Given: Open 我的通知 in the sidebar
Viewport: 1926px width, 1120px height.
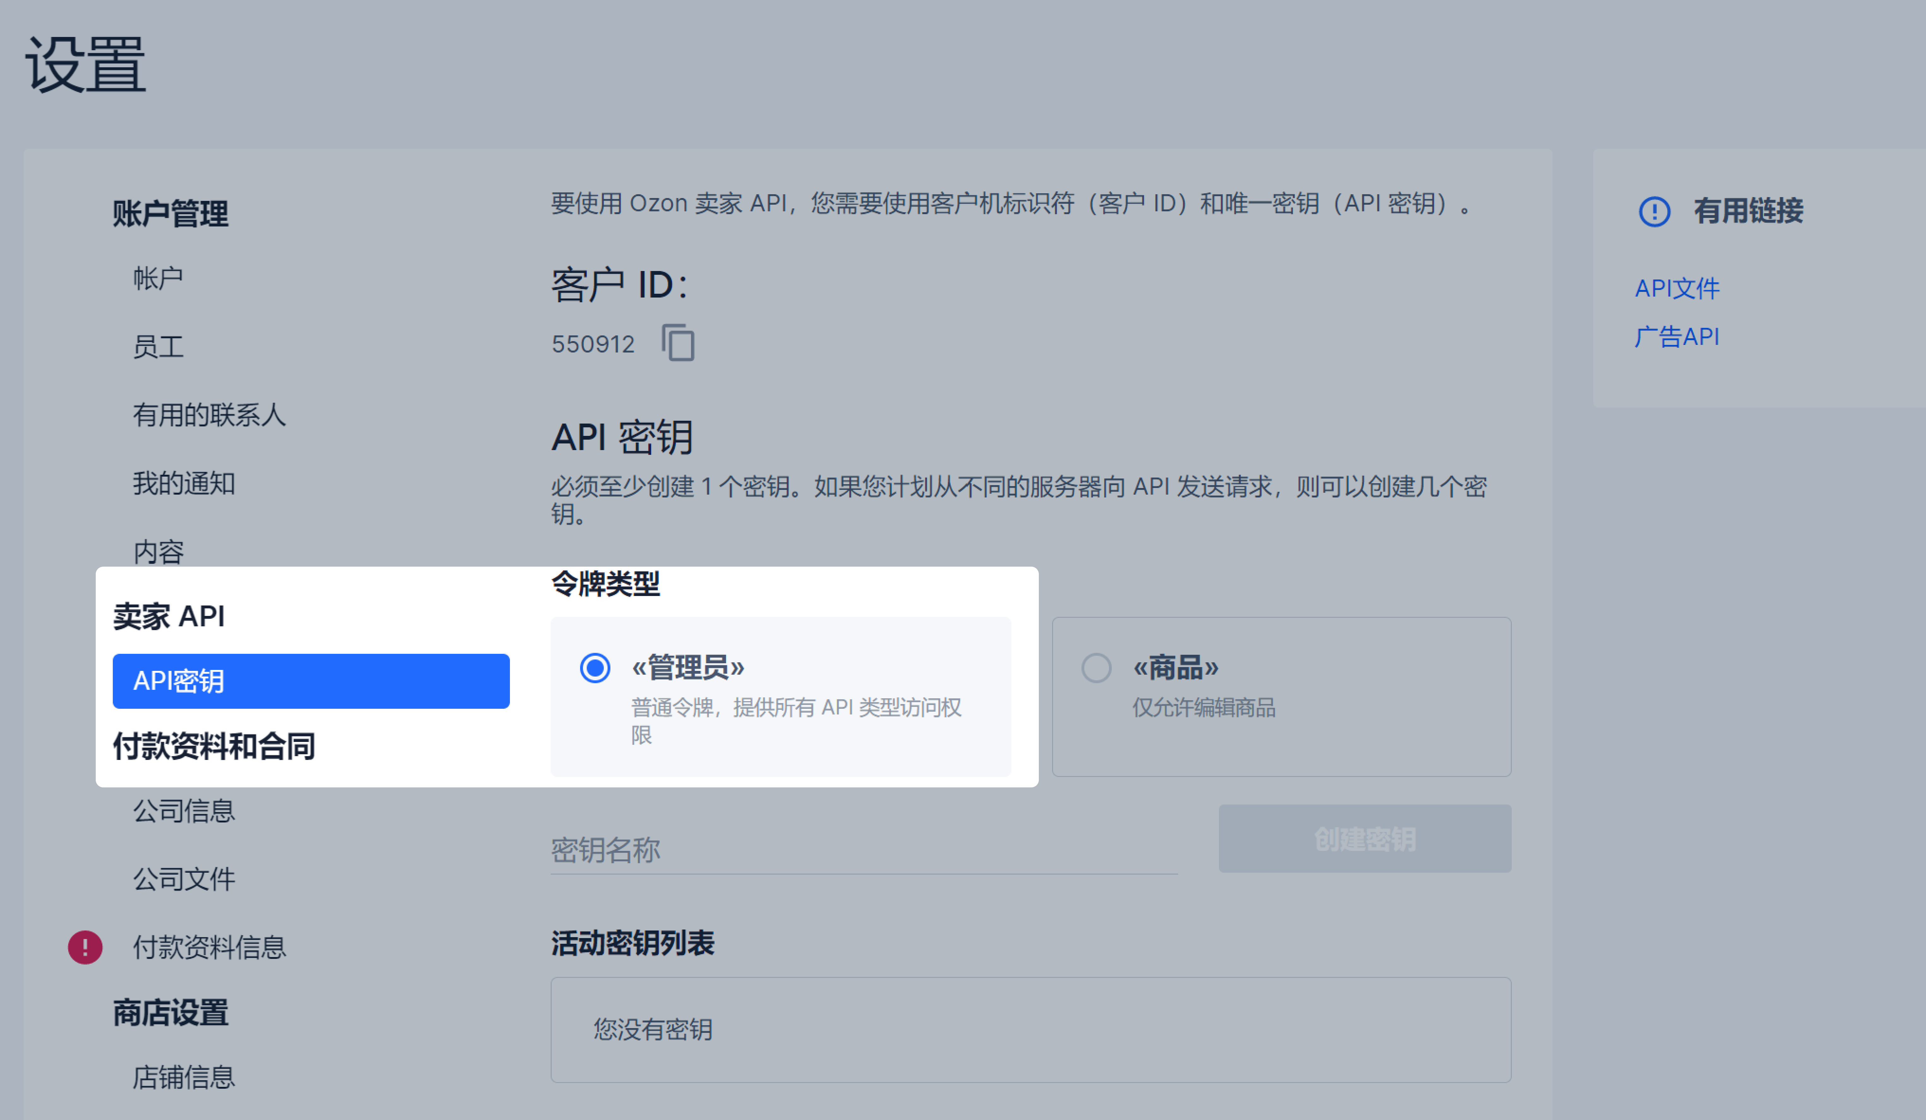Looking at the screenshot, I should tap(184, 484).
